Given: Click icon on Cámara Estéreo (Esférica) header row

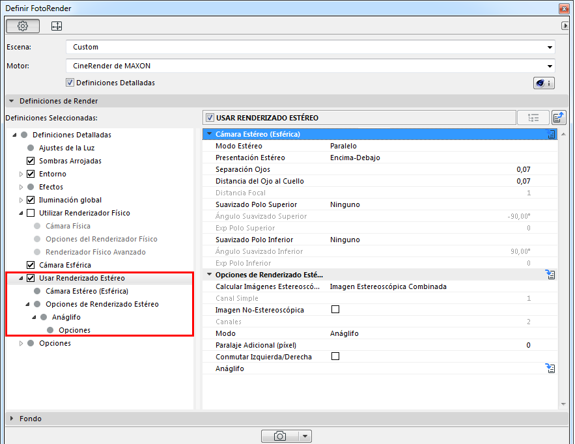Looking at the screenshot, I should click(x=551, y=134).
